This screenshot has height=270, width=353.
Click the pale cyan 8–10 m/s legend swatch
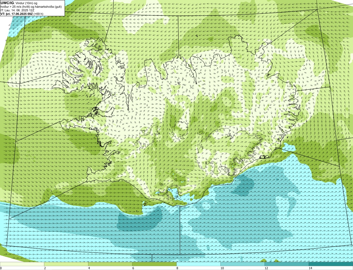199,264
